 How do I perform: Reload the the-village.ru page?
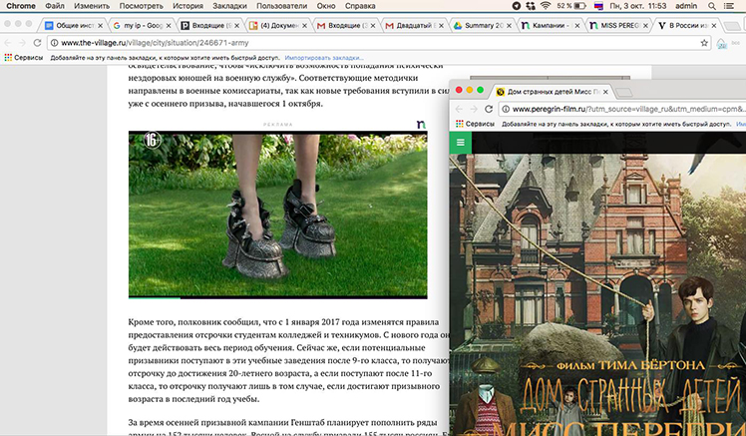click(37, 43)
